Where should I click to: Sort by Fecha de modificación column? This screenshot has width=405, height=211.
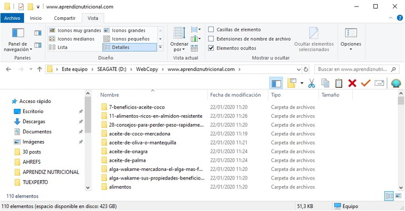point(235,95)
